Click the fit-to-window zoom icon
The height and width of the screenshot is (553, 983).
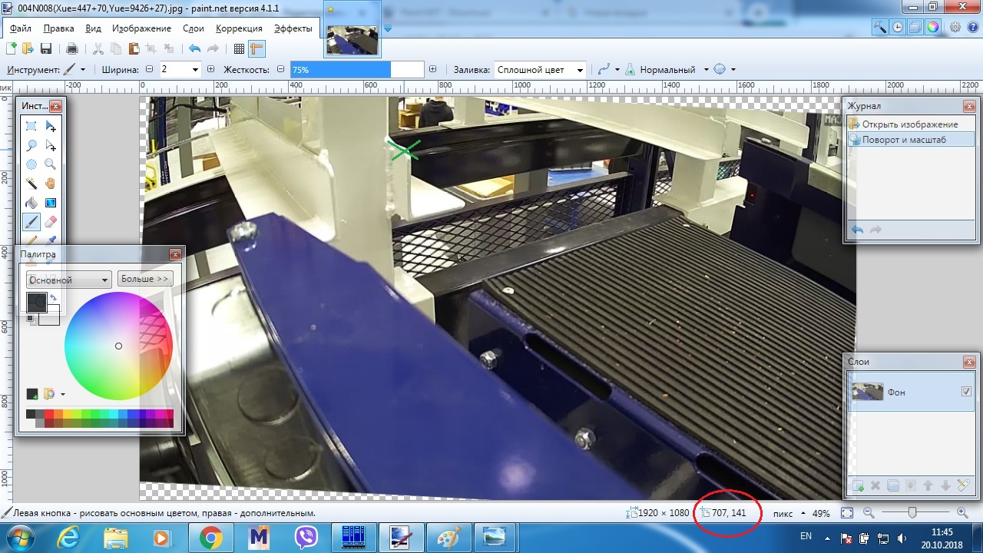pos(847,512)
